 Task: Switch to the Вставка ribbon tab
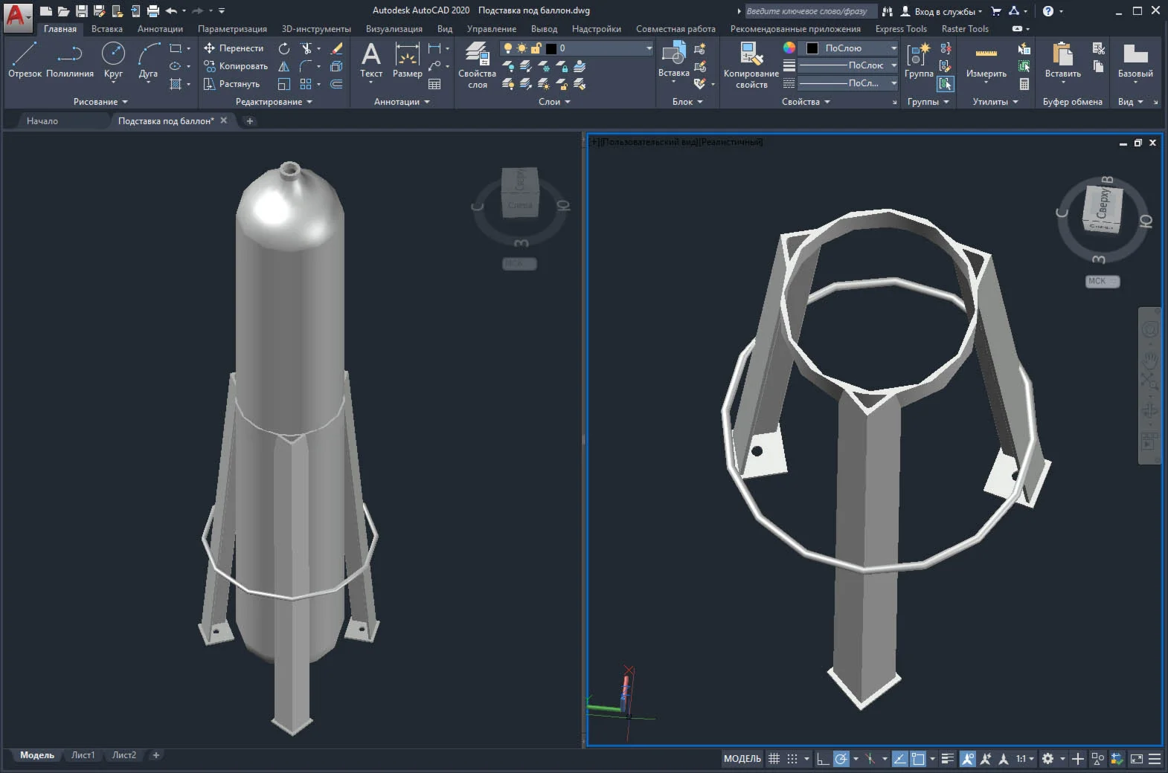(x=106, y=29)
